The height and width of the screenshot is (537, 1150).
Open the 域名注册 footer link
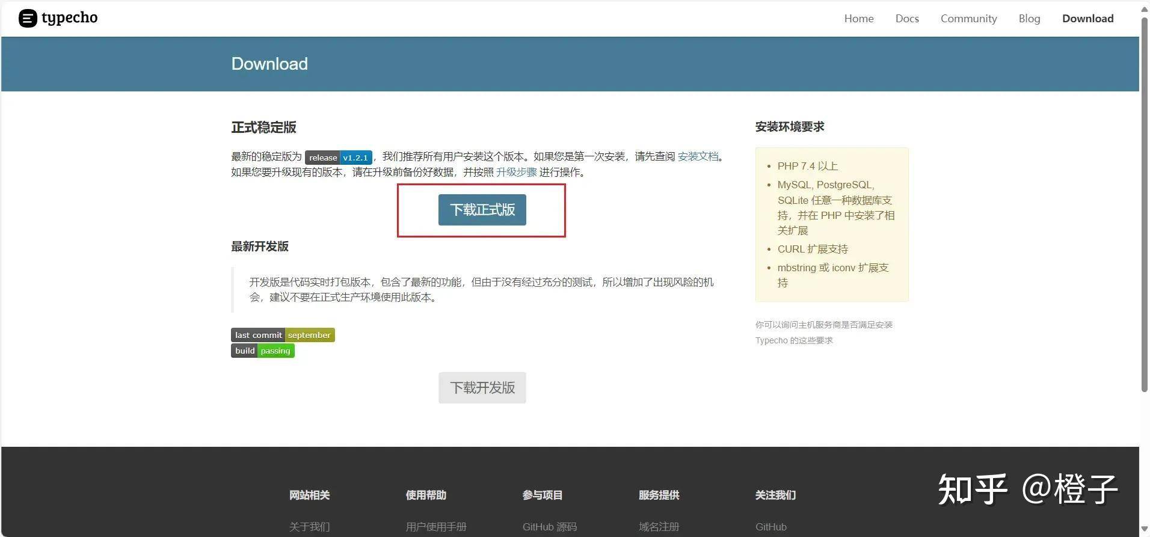point(659,527)
